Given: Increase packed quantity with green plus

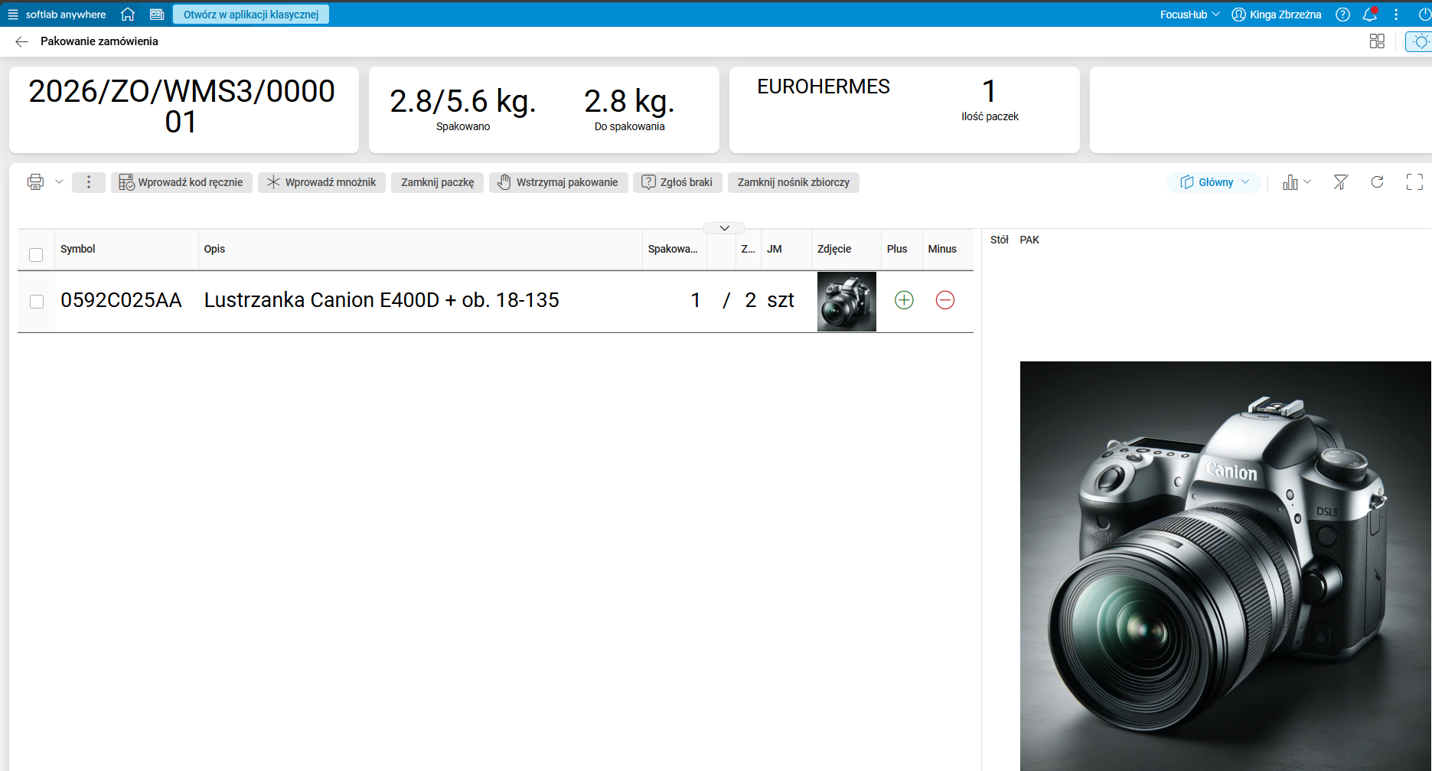Looking at the screenshot, I should point(904,300).
